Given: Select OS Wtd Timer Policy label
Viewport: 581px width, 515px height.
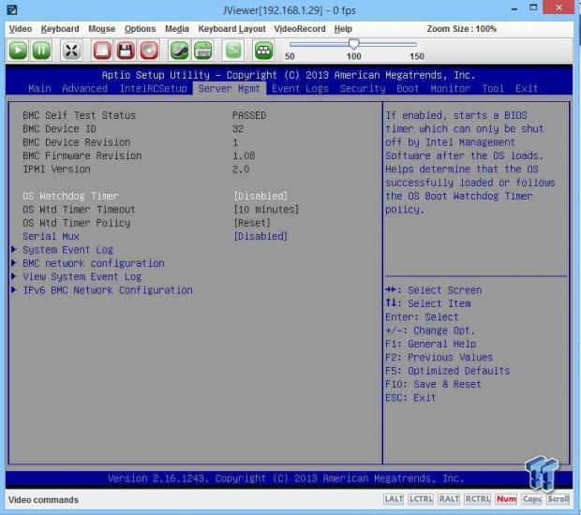Looking at the screenshot, I should (76, 223).
